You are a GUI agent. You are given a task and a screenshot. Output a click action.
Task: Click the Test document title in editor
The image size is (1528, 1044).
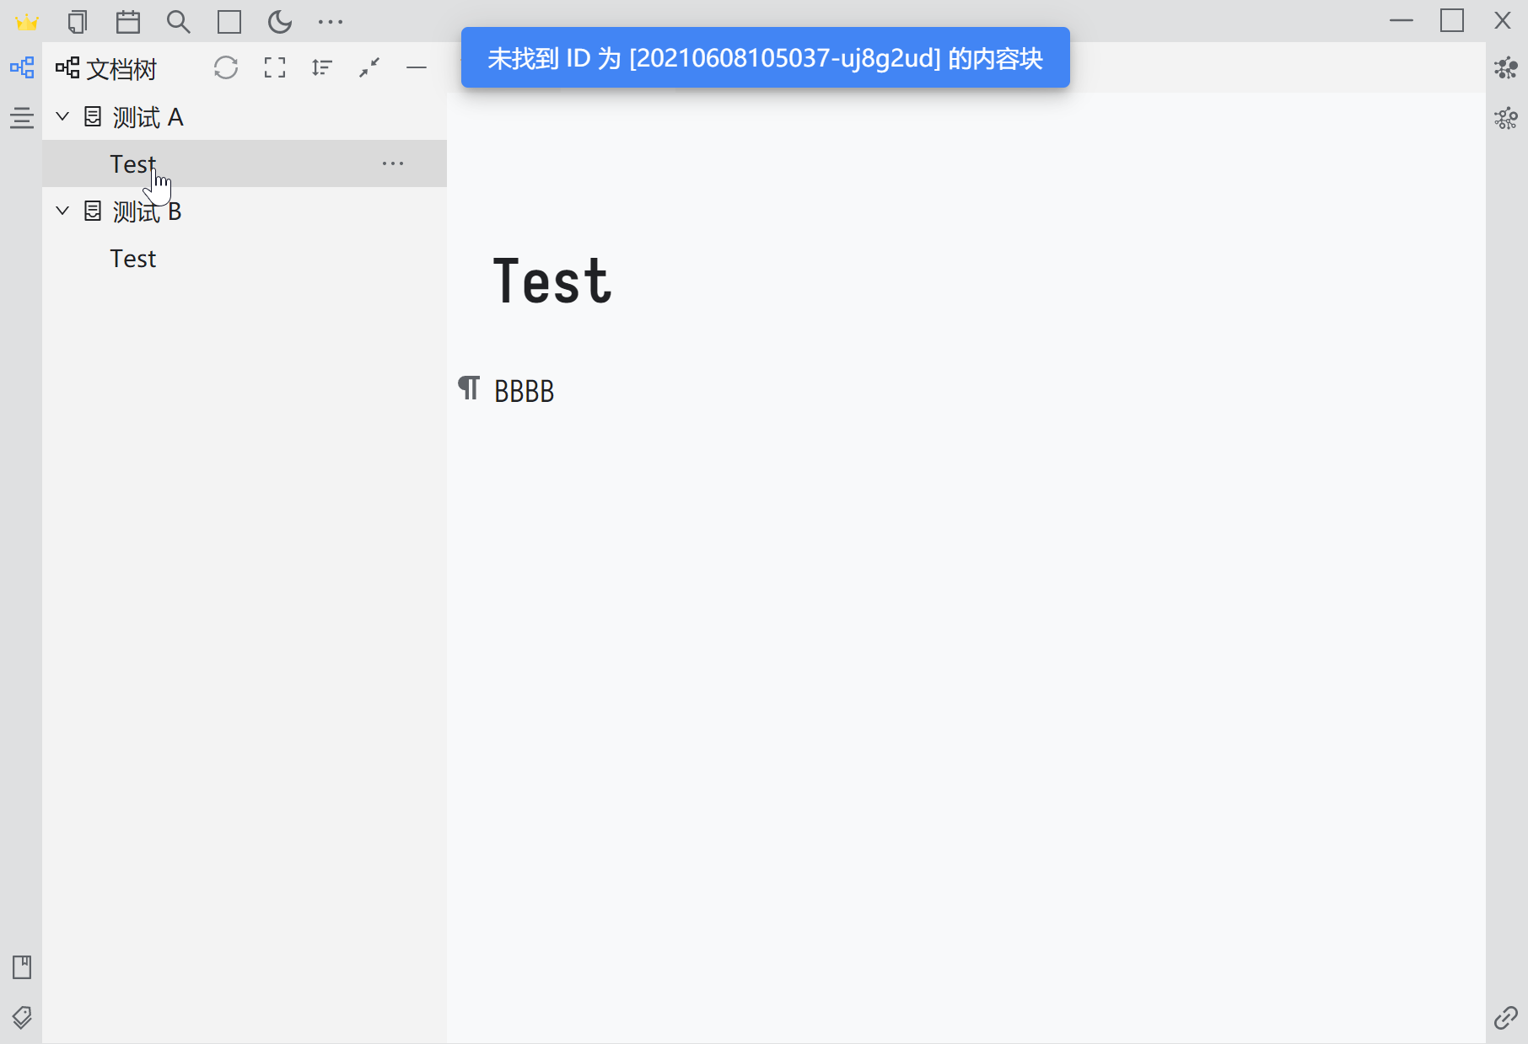point(552,281)
